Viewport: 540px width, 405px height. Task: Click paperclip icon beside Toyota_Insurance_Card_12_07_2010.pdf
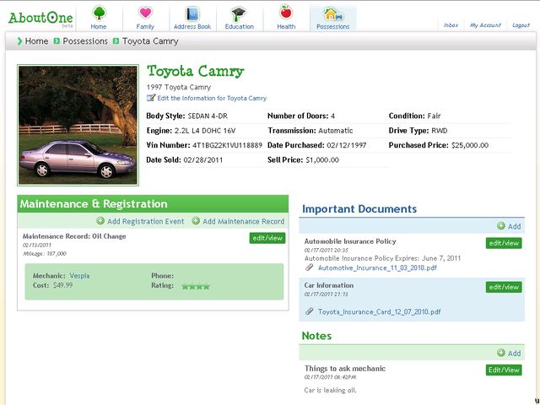point(310,311)
